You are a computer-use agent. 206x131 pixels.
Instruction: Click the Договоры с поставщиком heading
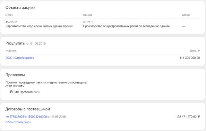(28, 109)
